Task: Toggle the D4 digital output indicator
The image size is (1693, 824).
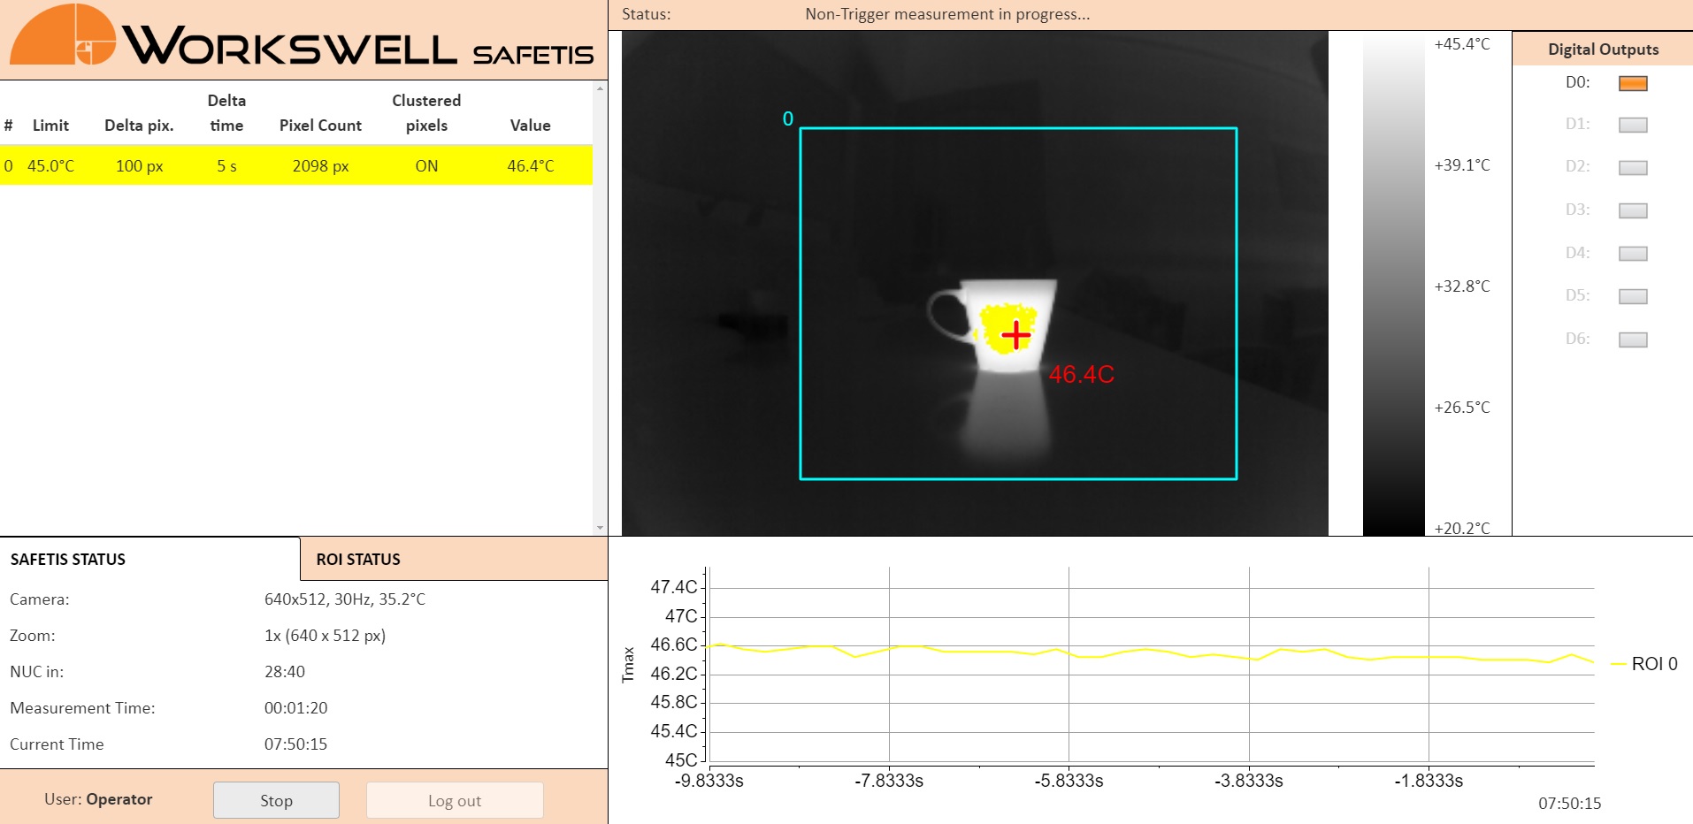Action: [x=1633, y=253]
